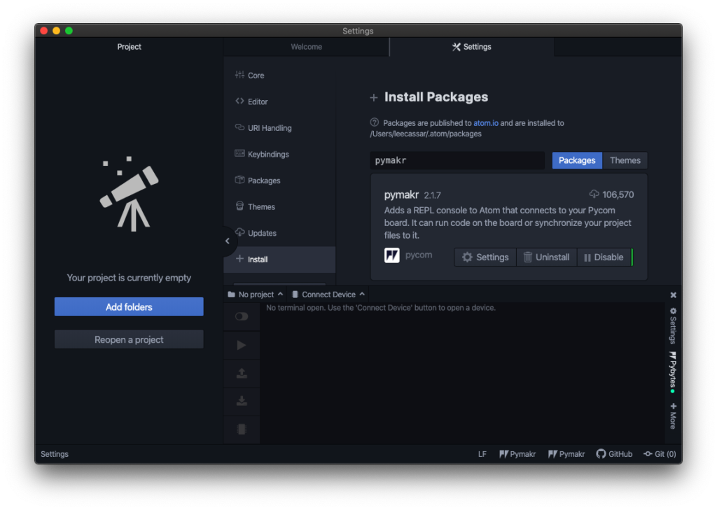Open the More vertical button

(673, 416)
